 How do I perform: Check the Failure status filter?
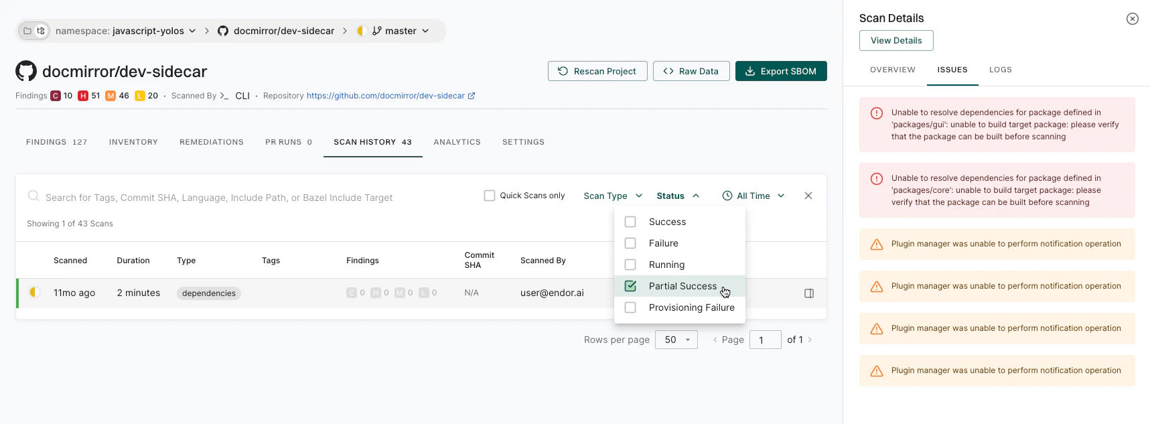(x=630, y=243)
